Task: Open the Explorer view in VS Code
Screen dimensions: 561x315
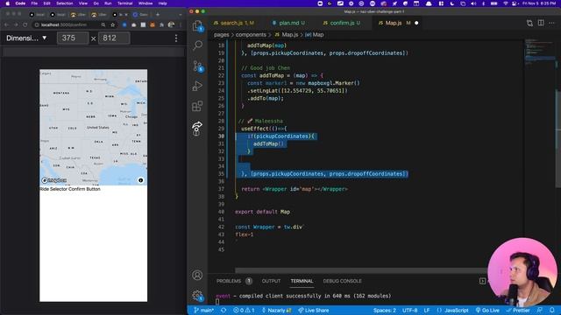Action: click(x=197, y=25)
